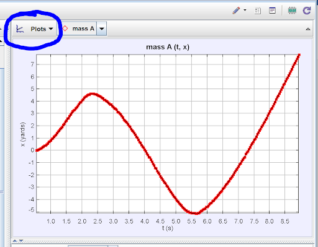Open the Plots dropdown menu
Screen dimensions: 318x247
pyautogui.click(x=42, y=29)
